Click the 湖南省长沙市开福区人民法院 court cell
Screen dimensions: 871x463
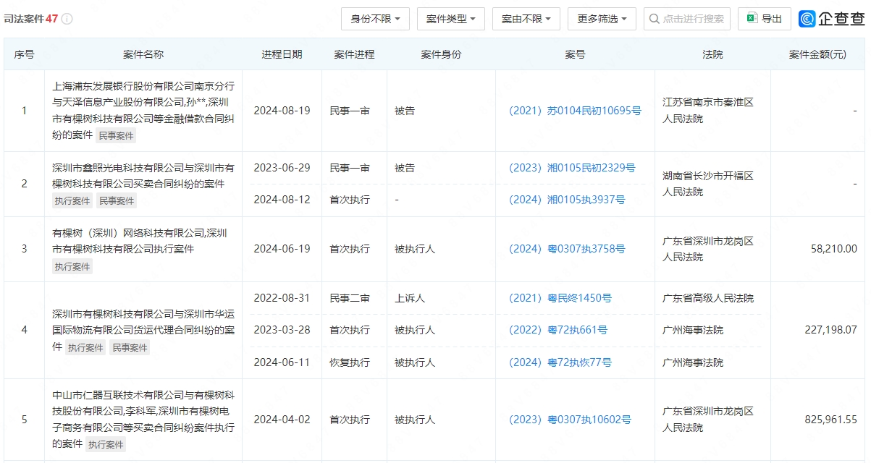708,184
